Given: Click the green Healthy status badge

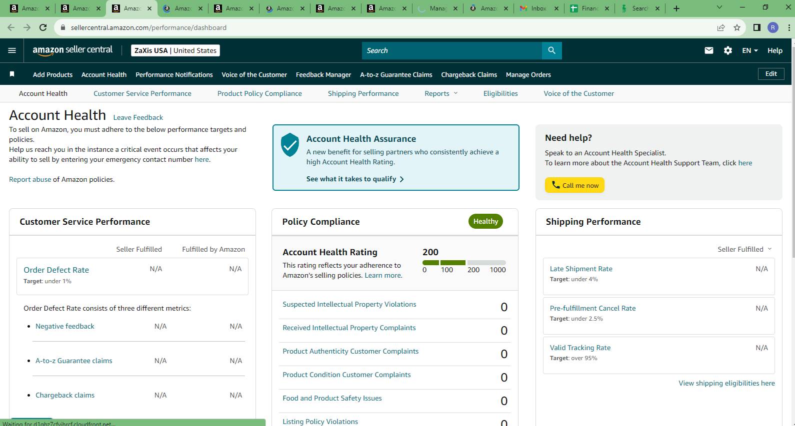Looking at the screenshot, I should (x=485, y=221).
